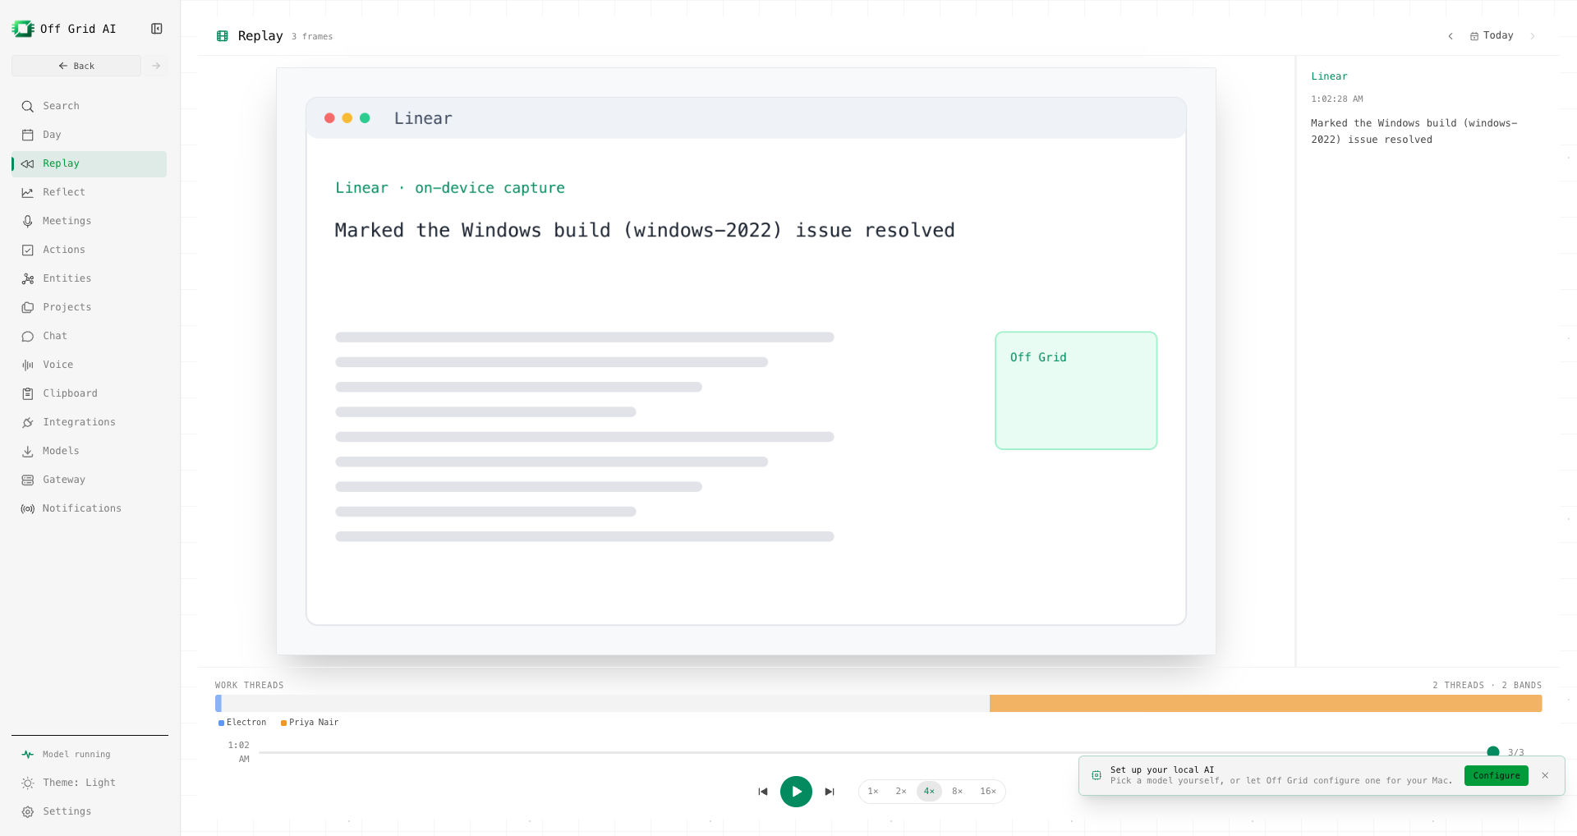Viewport: 1577px width, 836px height.
Task: Set playback speed to 8×
Action: click(957, 792)
